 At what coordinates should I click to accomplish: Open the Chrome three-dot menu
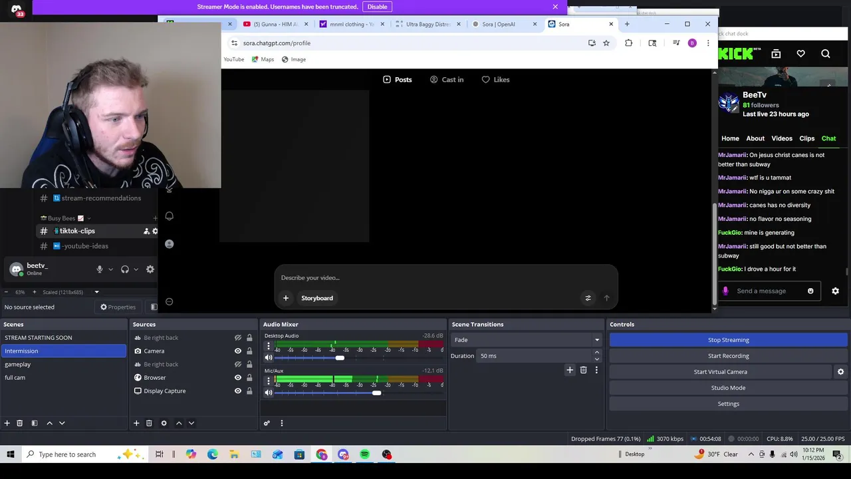click(708, 43)
